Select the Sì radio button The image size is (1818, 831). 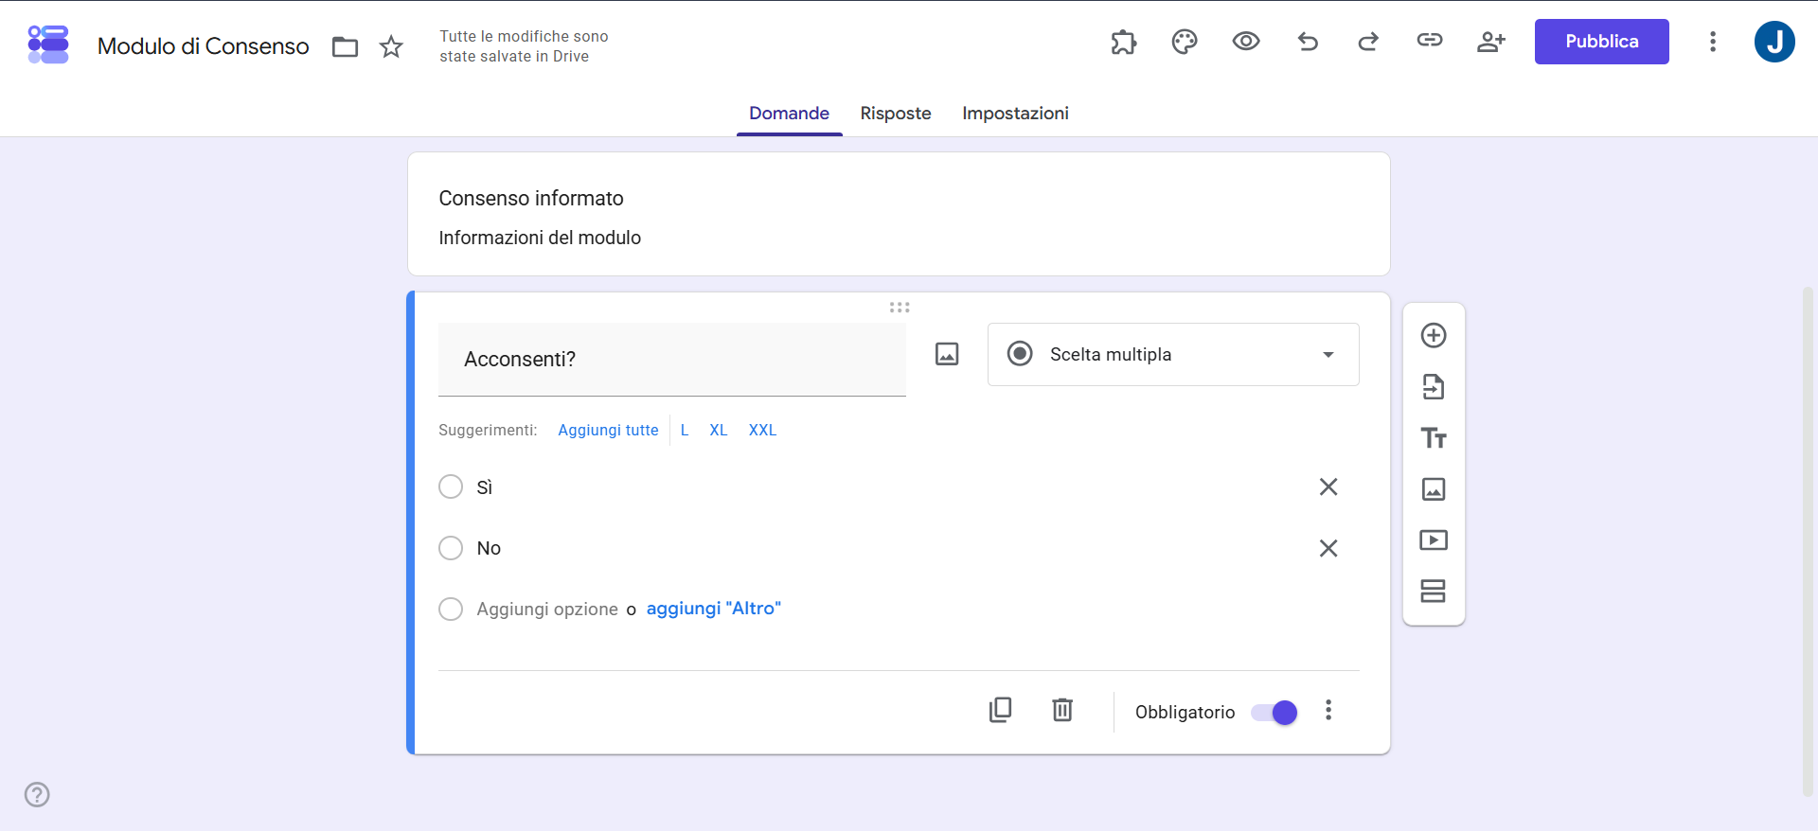[x=451, y=486]
